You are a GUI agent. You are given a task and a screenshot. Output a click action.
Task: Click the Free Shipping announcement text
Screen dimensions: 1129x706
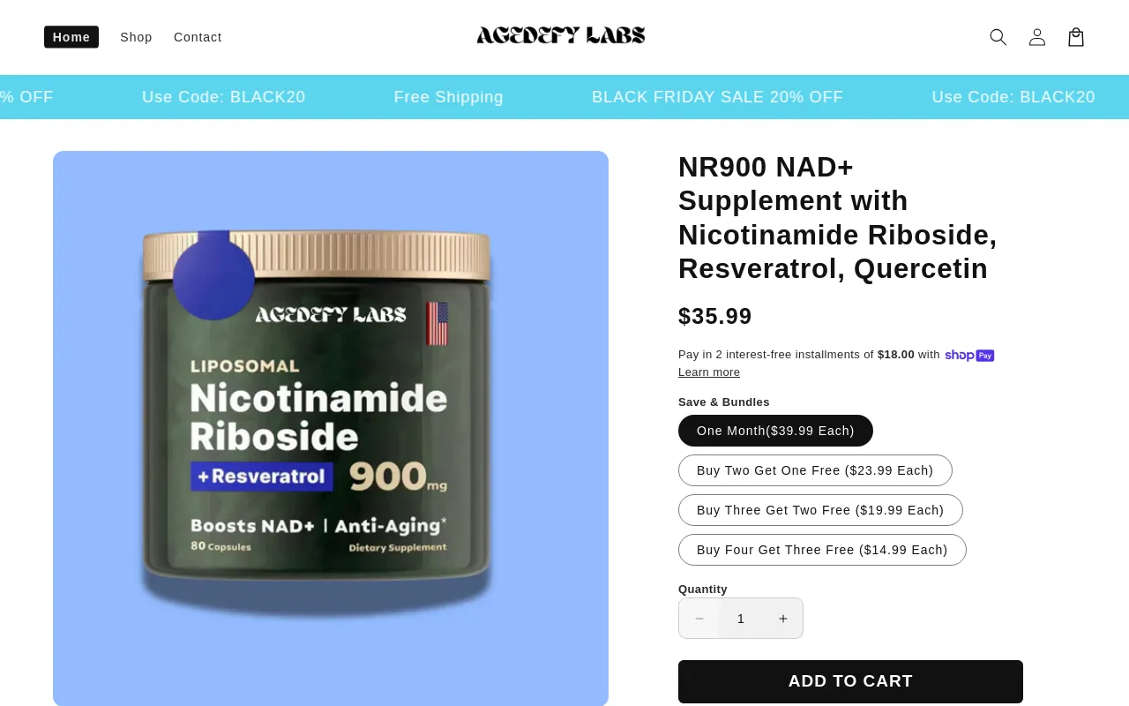[x=448, y=97]
